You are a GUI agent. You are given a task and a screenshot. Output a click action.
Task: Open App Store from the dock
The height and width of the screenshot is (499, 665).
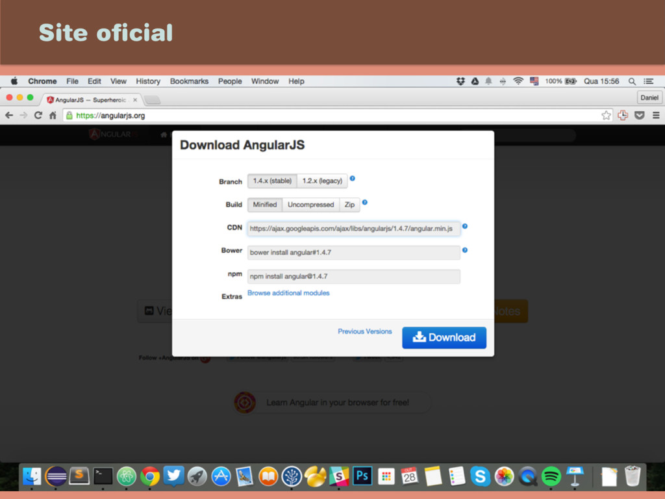point(221,476)
